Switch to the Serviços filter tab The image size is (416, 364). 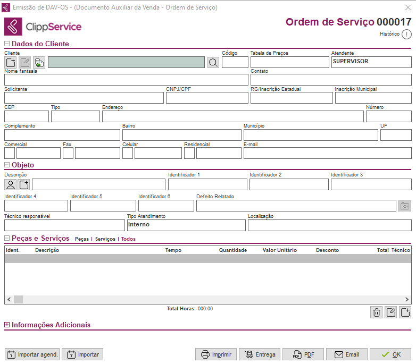point(105,239)
